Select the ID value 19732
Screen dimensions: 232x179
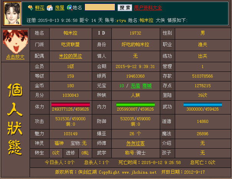[x=135, y=33]
